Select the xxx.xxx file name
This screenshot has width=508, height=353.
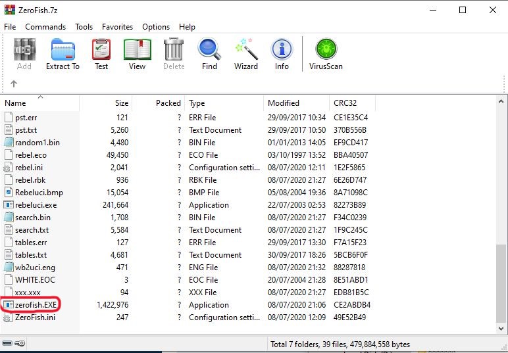(x=28, y=293)
